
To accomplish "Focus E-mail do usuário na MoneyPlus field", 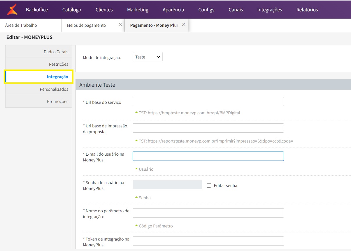I will coord(208,156).
